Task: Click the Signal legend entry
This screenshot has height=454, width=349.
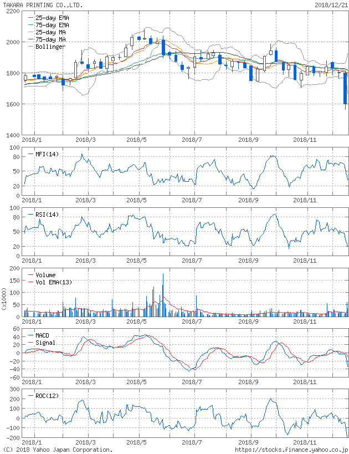Action: coord(45,343)
